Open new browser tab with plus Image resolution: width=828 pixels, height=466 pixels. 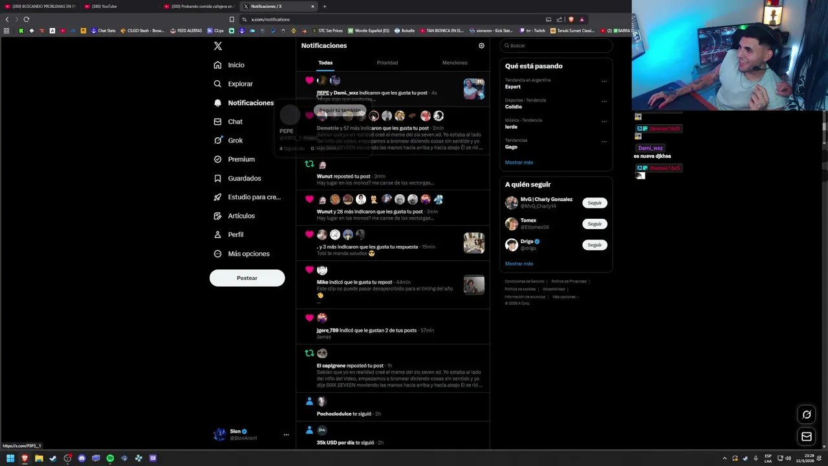[325, 6]
